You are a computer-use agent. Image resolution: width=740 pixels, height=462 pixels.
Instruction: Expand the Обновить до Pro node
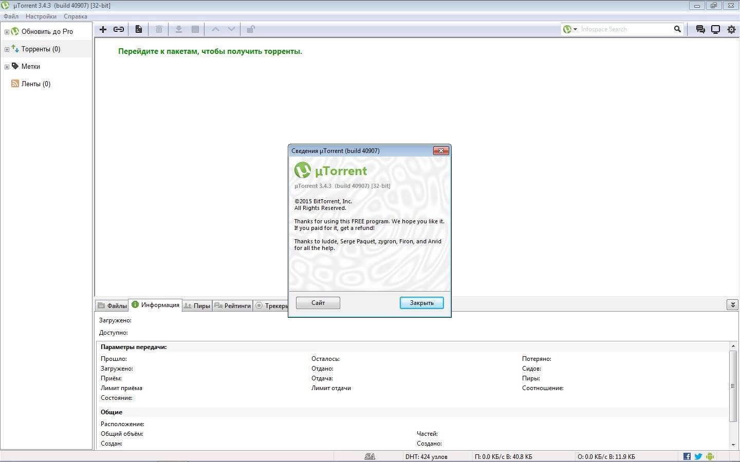(7, 32)
